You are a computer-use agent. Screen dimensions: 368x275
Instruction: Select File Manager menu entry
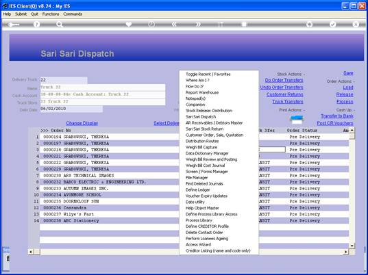pos(197,178)
